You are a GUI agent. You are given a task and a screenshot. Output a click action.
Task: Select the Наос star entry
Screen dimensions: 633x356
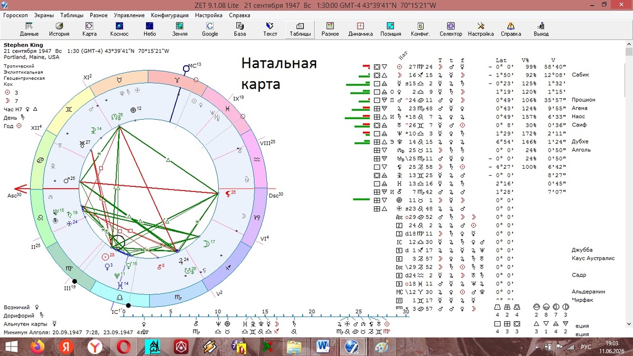(x=579, y=117)
